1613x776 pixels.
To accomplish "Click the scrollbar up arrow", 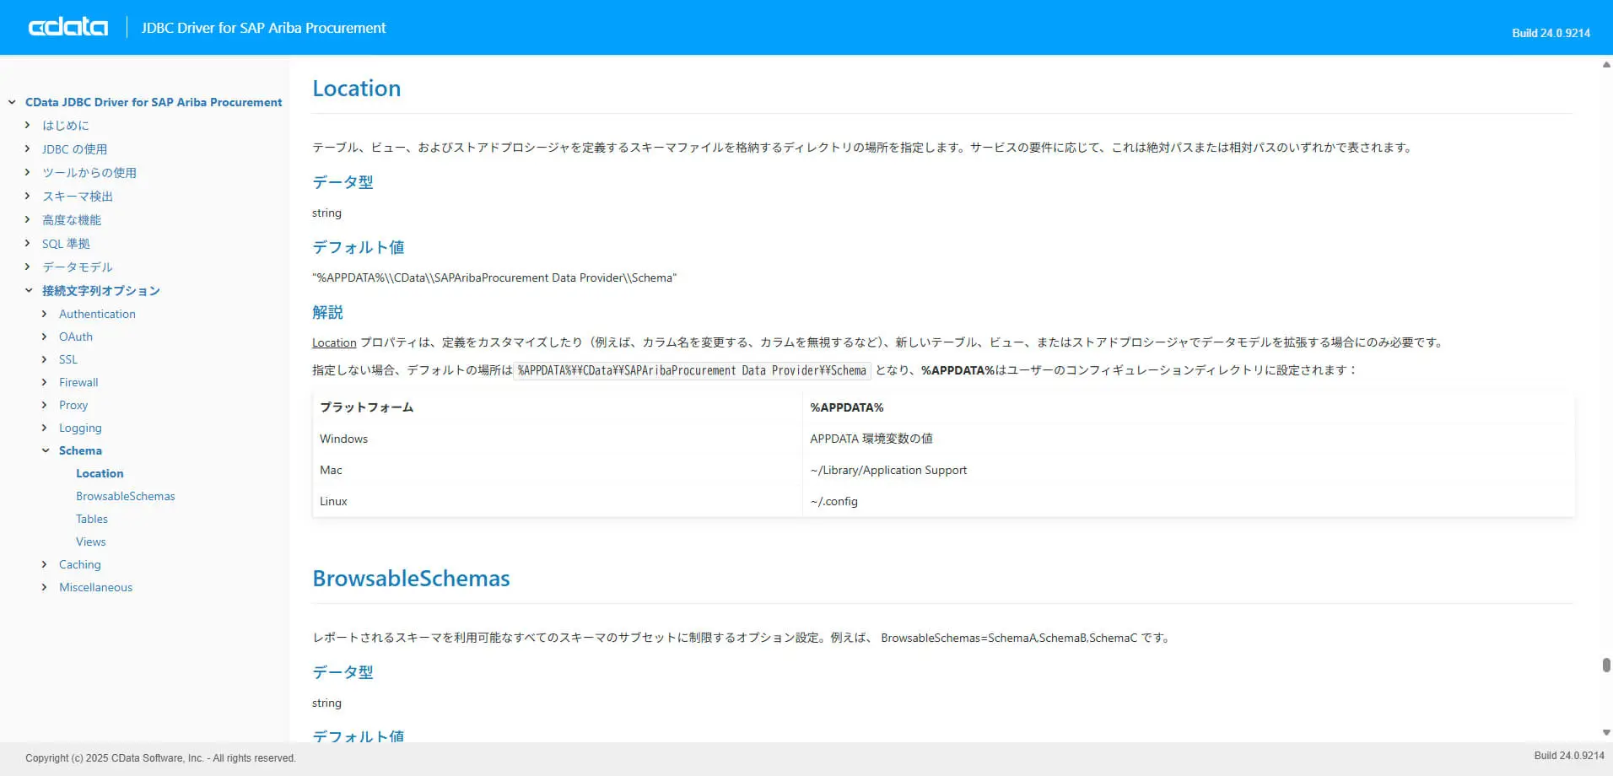I will pyautogui.click(x=1606, y=64).
